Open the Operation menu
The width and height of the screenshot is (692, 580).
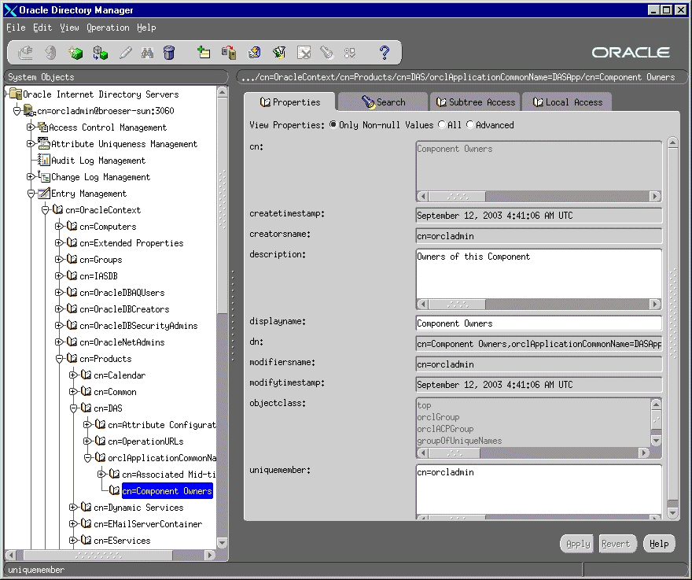click(108, 28)
